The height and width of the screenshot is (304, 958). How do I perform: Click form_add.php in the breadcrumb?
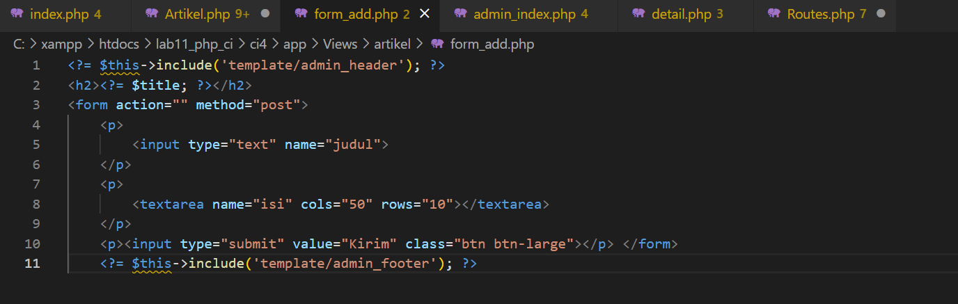coord(492,44)
